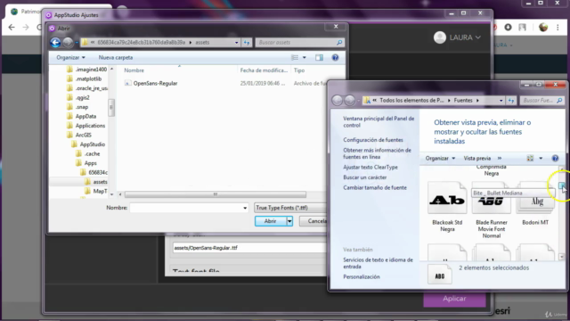Select Blade Runner Movie Font Normal
This screenshot has height=321, width=570.
tap(492, 211)
